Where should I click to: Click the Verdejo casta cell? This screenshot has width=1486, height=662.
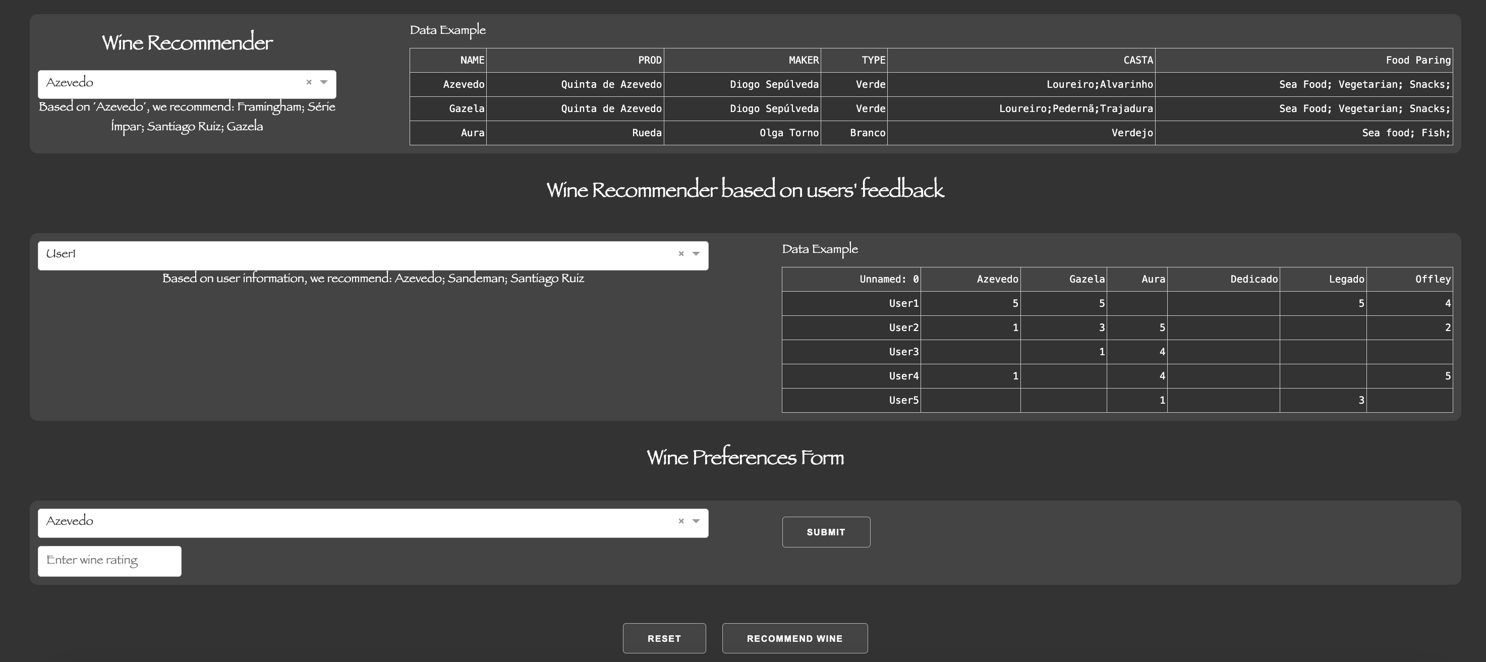(1021, 133)
